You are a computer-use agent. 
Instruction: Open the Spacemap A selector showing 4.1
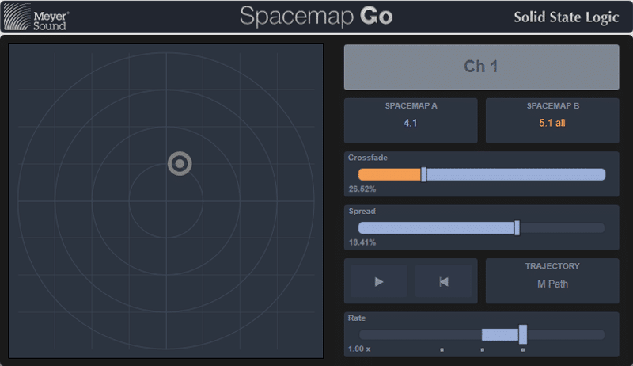(x=411, y=120)
